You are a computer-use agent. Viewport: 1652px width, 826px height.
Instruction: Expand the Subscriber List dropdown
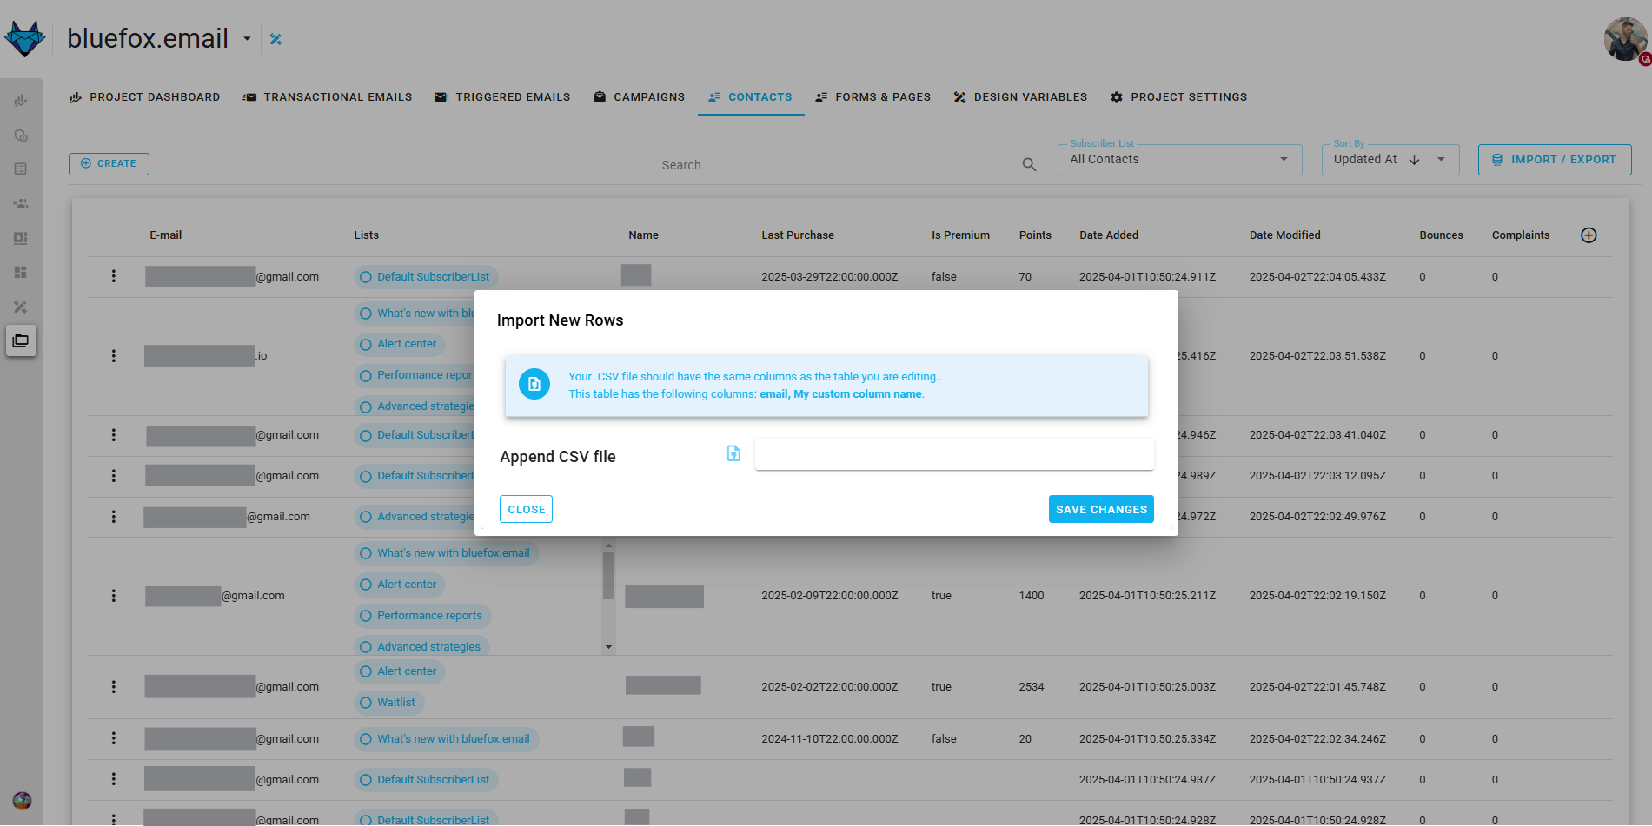tap(1179, 160)
